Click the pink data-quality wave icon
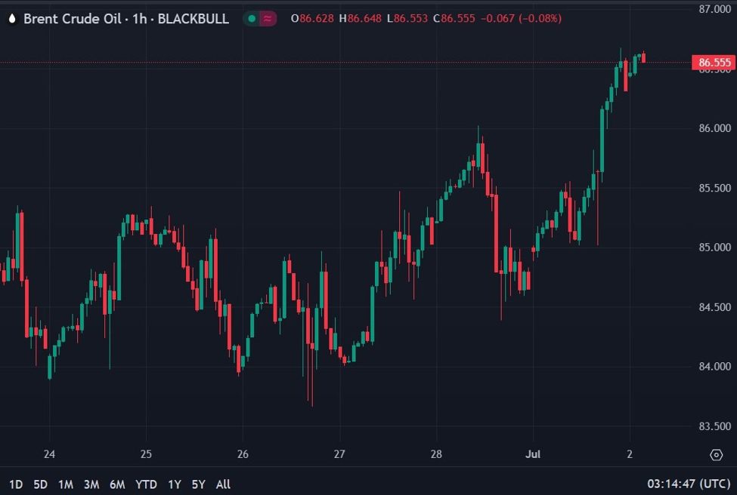Viewport: 737px width, 495px height. point(268,19)
